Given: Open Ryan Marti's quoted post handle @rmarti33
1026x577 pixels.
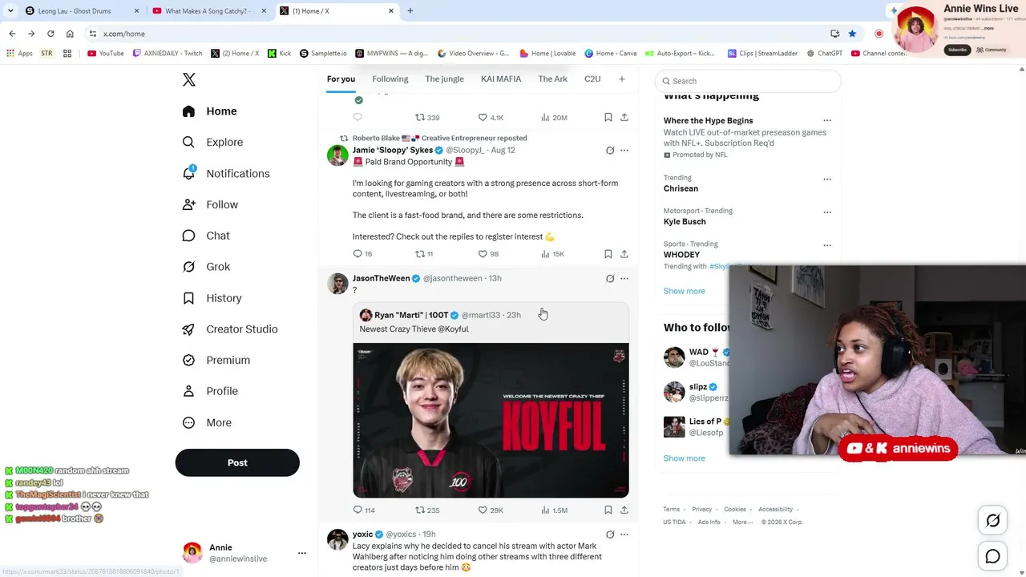Looking at the screenshot, I should point(481,315).
